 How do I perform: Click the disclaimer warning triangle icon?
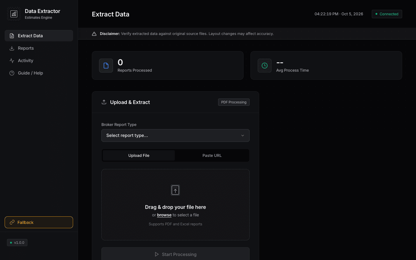pos(94,34)
